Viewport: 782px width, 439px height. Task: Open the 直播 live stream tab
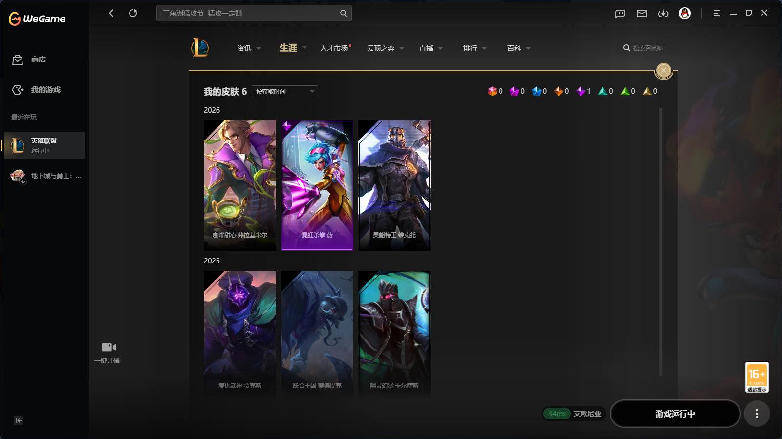pos(426,48)
